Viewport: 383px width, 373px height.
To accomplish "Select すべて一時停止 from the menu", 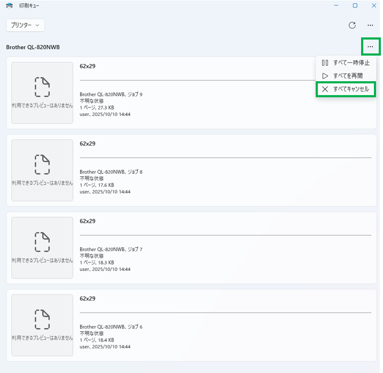I will pyautogui.click(x=351, y=63).
